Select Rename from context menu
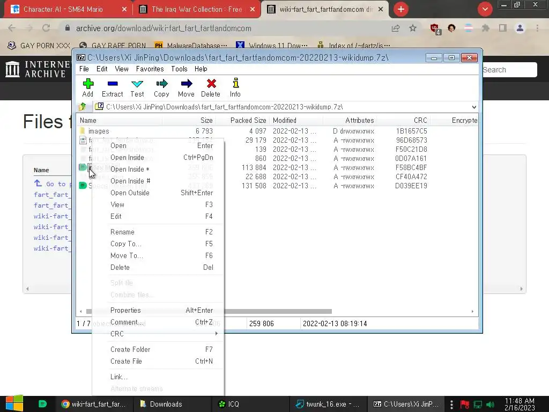549x412 pixels. tap(158, 232)
